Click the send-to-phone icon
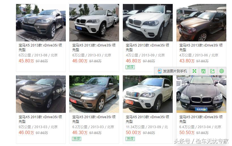 [159, 71]
